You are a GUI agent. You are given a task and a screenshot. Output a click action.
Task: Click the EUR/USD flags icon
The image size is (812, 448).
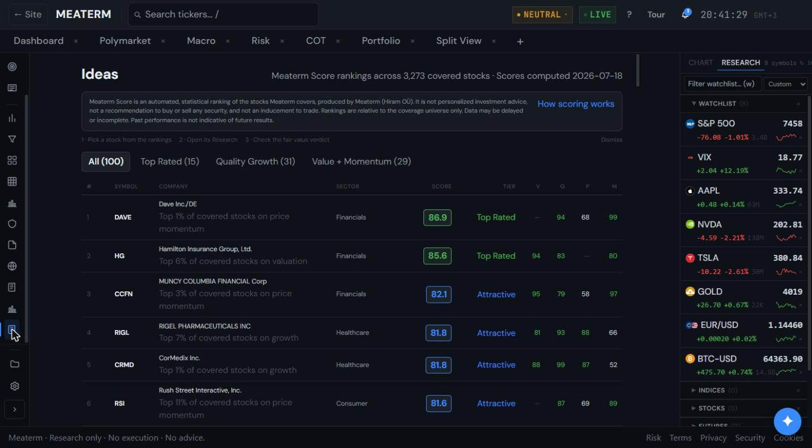[692, 325]
